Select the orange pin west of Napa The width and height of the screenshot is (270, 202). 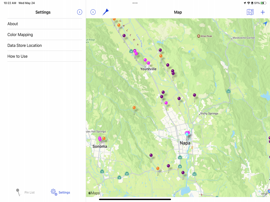(134, 108)
